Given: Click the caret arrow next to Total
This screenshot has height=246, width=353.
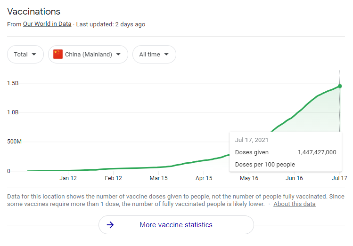Looking at the screenshot, I should pyautogui.click(x=34, y=55).
